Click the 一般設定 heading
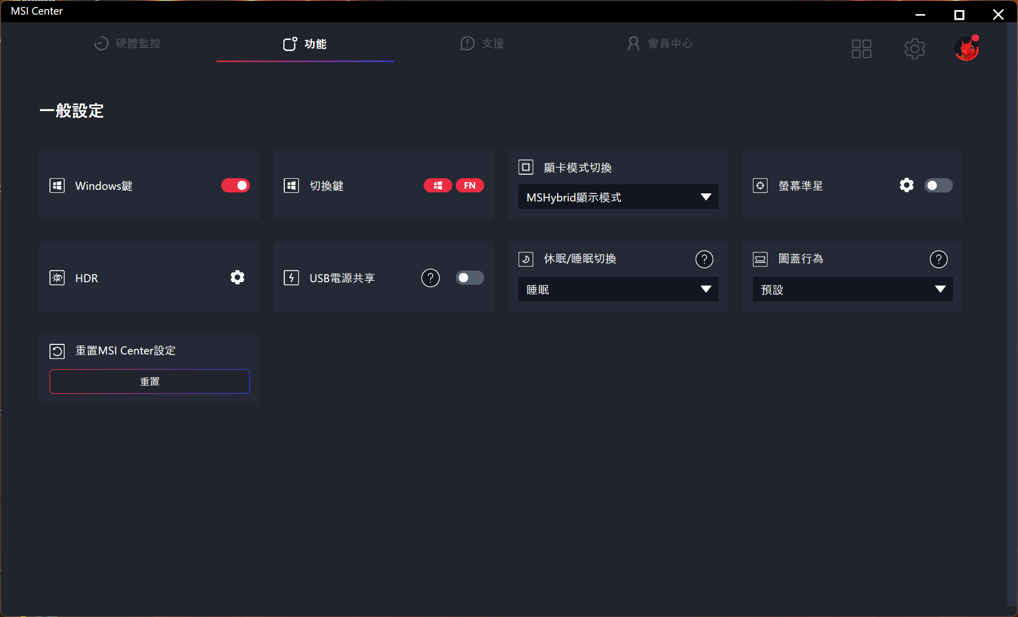Screen dimensions: 1018x617 point(72,111)
